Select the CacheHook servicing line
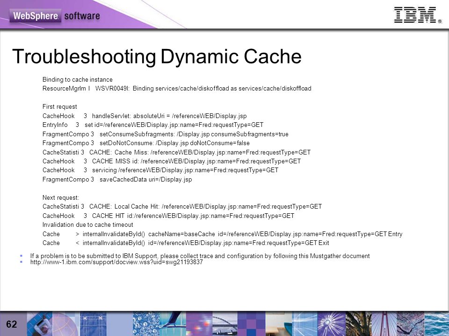 [x=160, y=170]
